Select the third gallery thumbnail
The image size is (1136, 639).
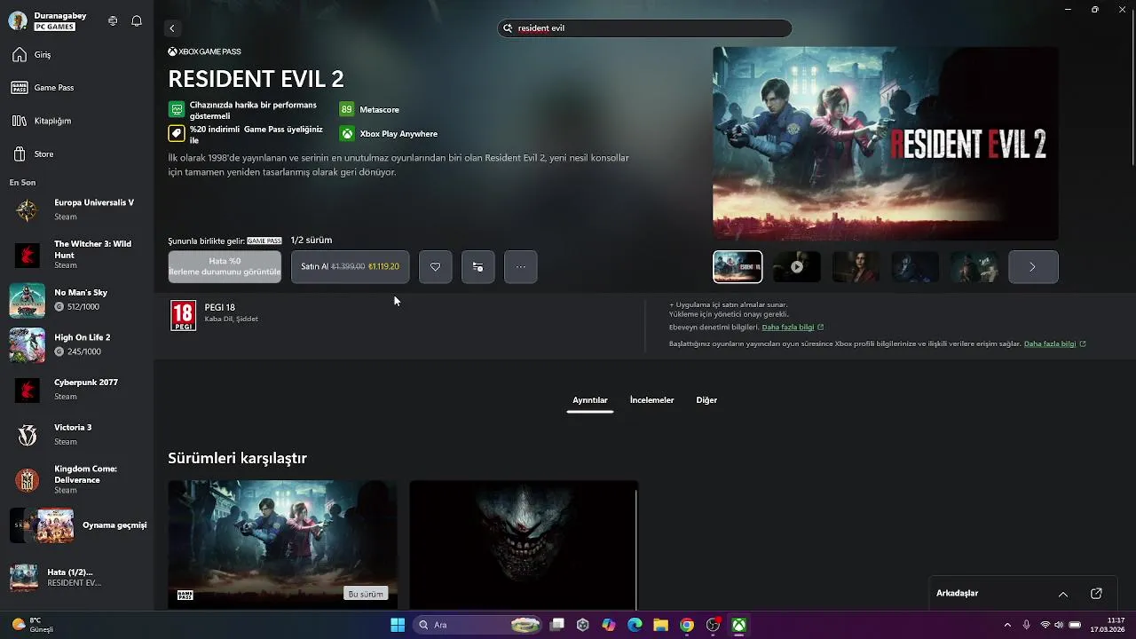coord(856,266)
